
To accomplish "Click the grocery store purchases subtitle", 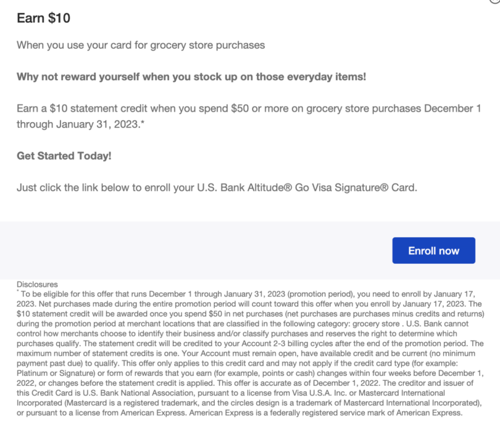I will 139,45.
